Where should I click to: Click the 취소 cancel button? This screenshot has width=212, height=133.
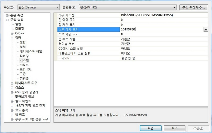pyautogui.click(x=174, y=128)
